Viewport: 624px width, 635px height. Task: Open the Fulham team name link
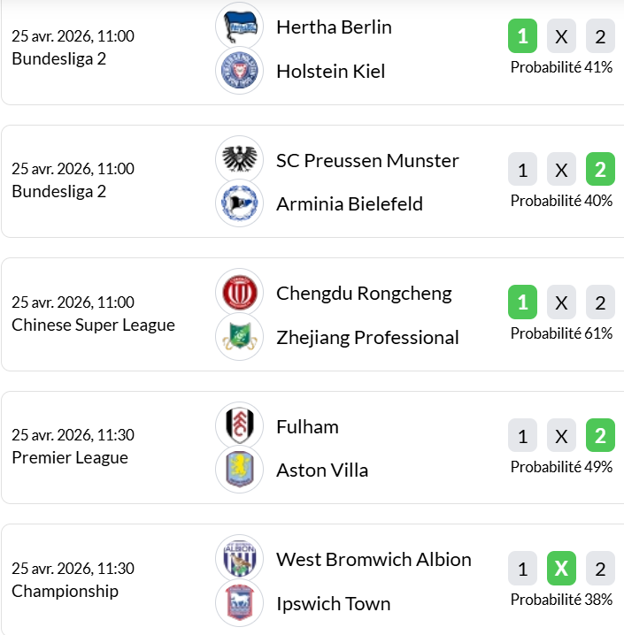307,426
